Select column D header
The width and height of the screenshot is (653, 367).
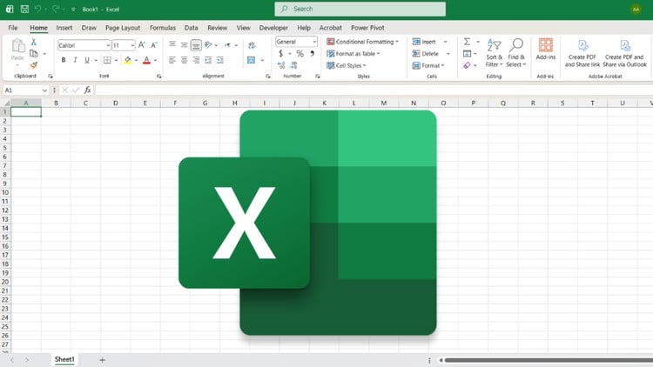115,103
